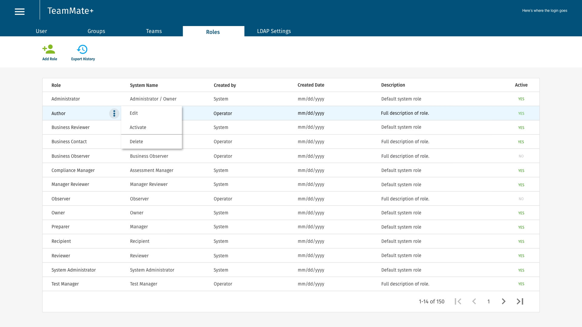
Task: Select the Business Observer role row
Action: [71, 156]
